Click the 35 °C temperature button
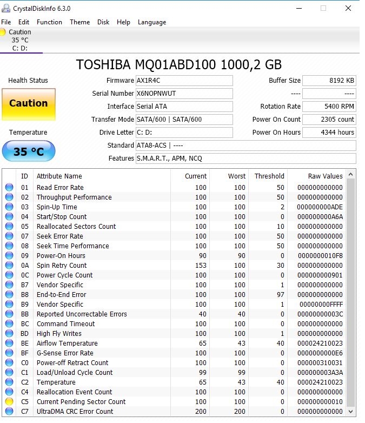This screenshot has height=423, width=365. click(29, 151)
